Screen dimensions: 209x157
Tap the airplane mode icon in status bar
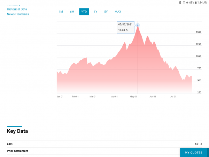tap(187, 2)
